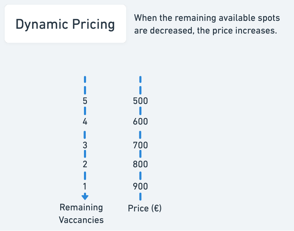Click the 600 price value
The image size is (294, 231).
point(140,122)
